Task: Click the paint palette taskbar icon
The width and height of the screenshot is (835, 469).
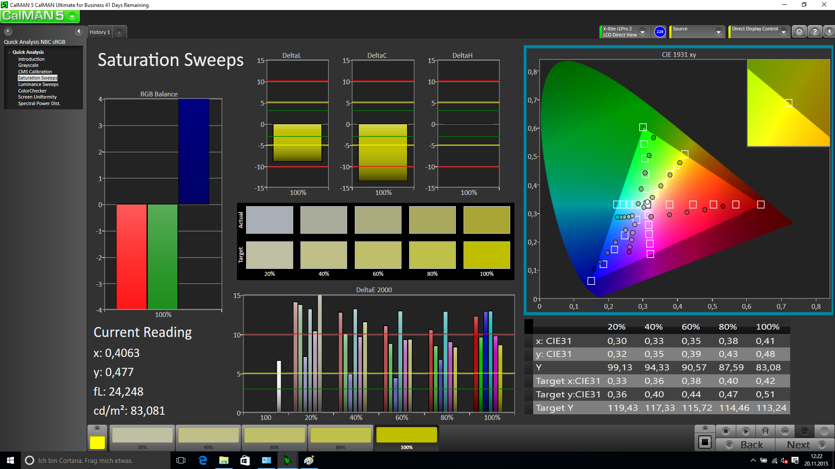Action: [x=309, y=460]
